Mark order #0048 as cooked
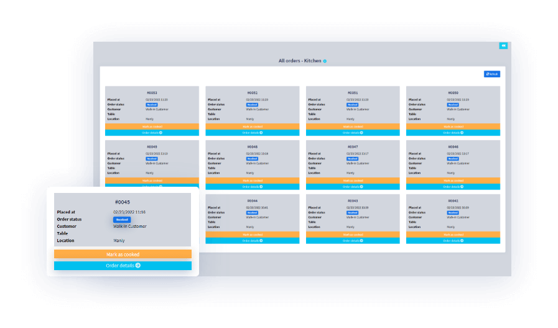 252,180
